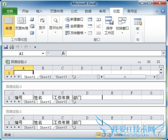The width and height of the screenshot is (168, 140).
Task: Click scroll right arrow in 百度经验:2 window
Action: tap(155, 77)
